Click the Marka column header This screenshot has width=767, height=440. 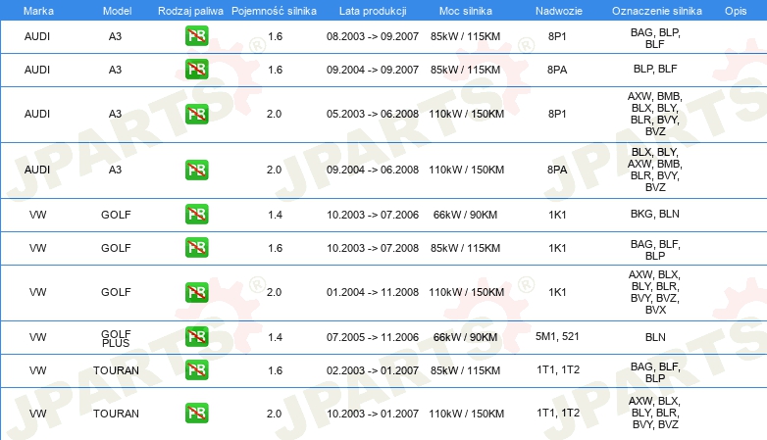(x=38, y=11)
